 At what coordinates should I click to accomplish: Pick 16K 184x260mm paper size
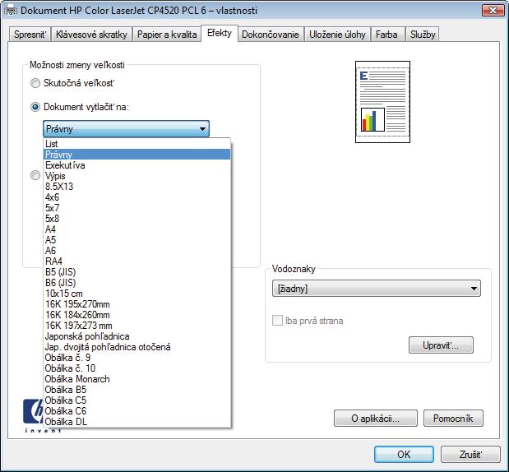pyautogui.click(x=137, y=315)
